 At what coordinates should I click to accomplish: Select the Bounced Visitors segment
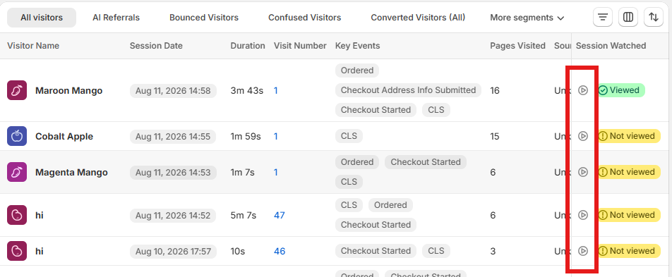[x=204, y=18]
